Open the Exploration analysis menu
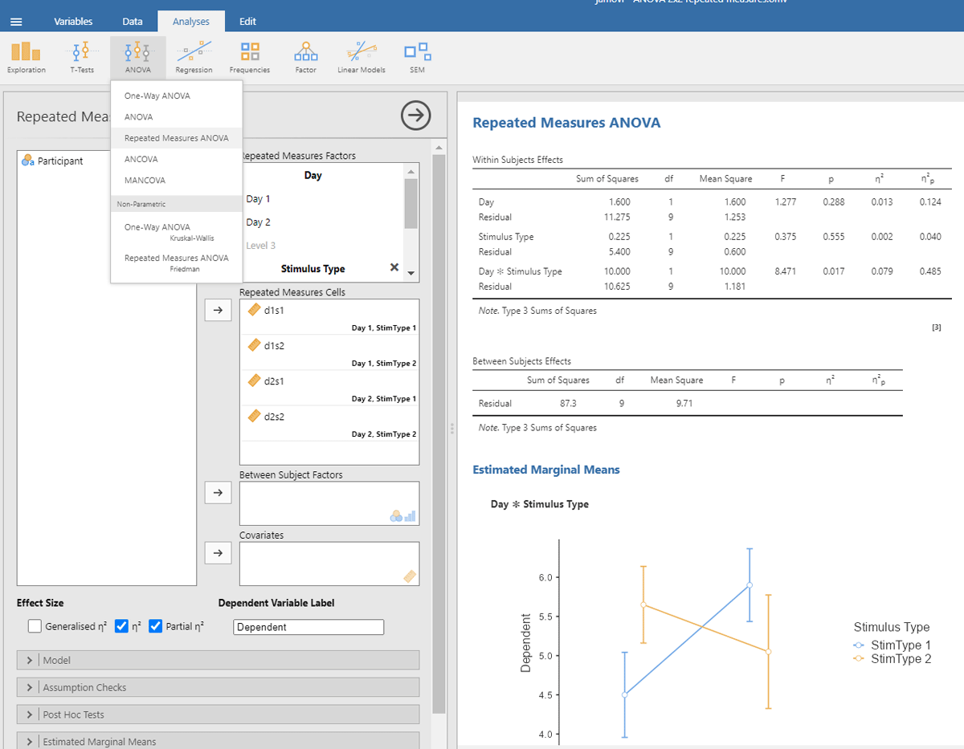This screenshot has width=964, height=749. pyautogui.click(x=27, y=57)
